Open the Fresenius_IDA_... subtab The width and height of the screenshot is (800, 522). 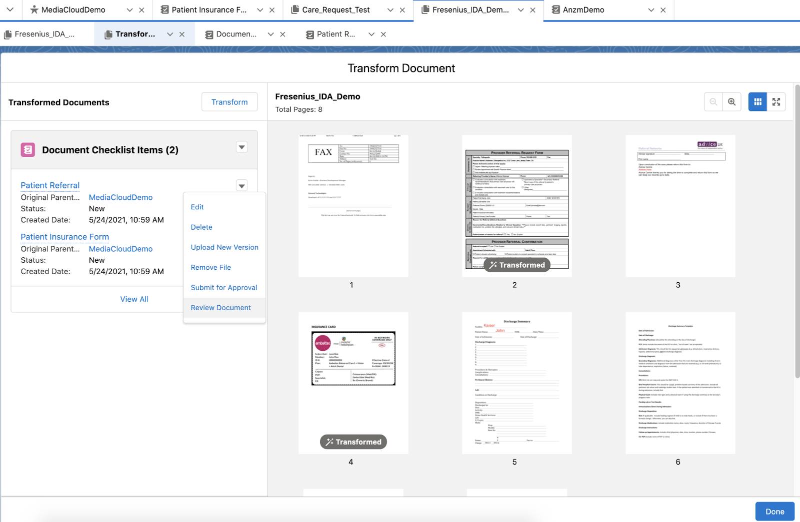[45, 34]
